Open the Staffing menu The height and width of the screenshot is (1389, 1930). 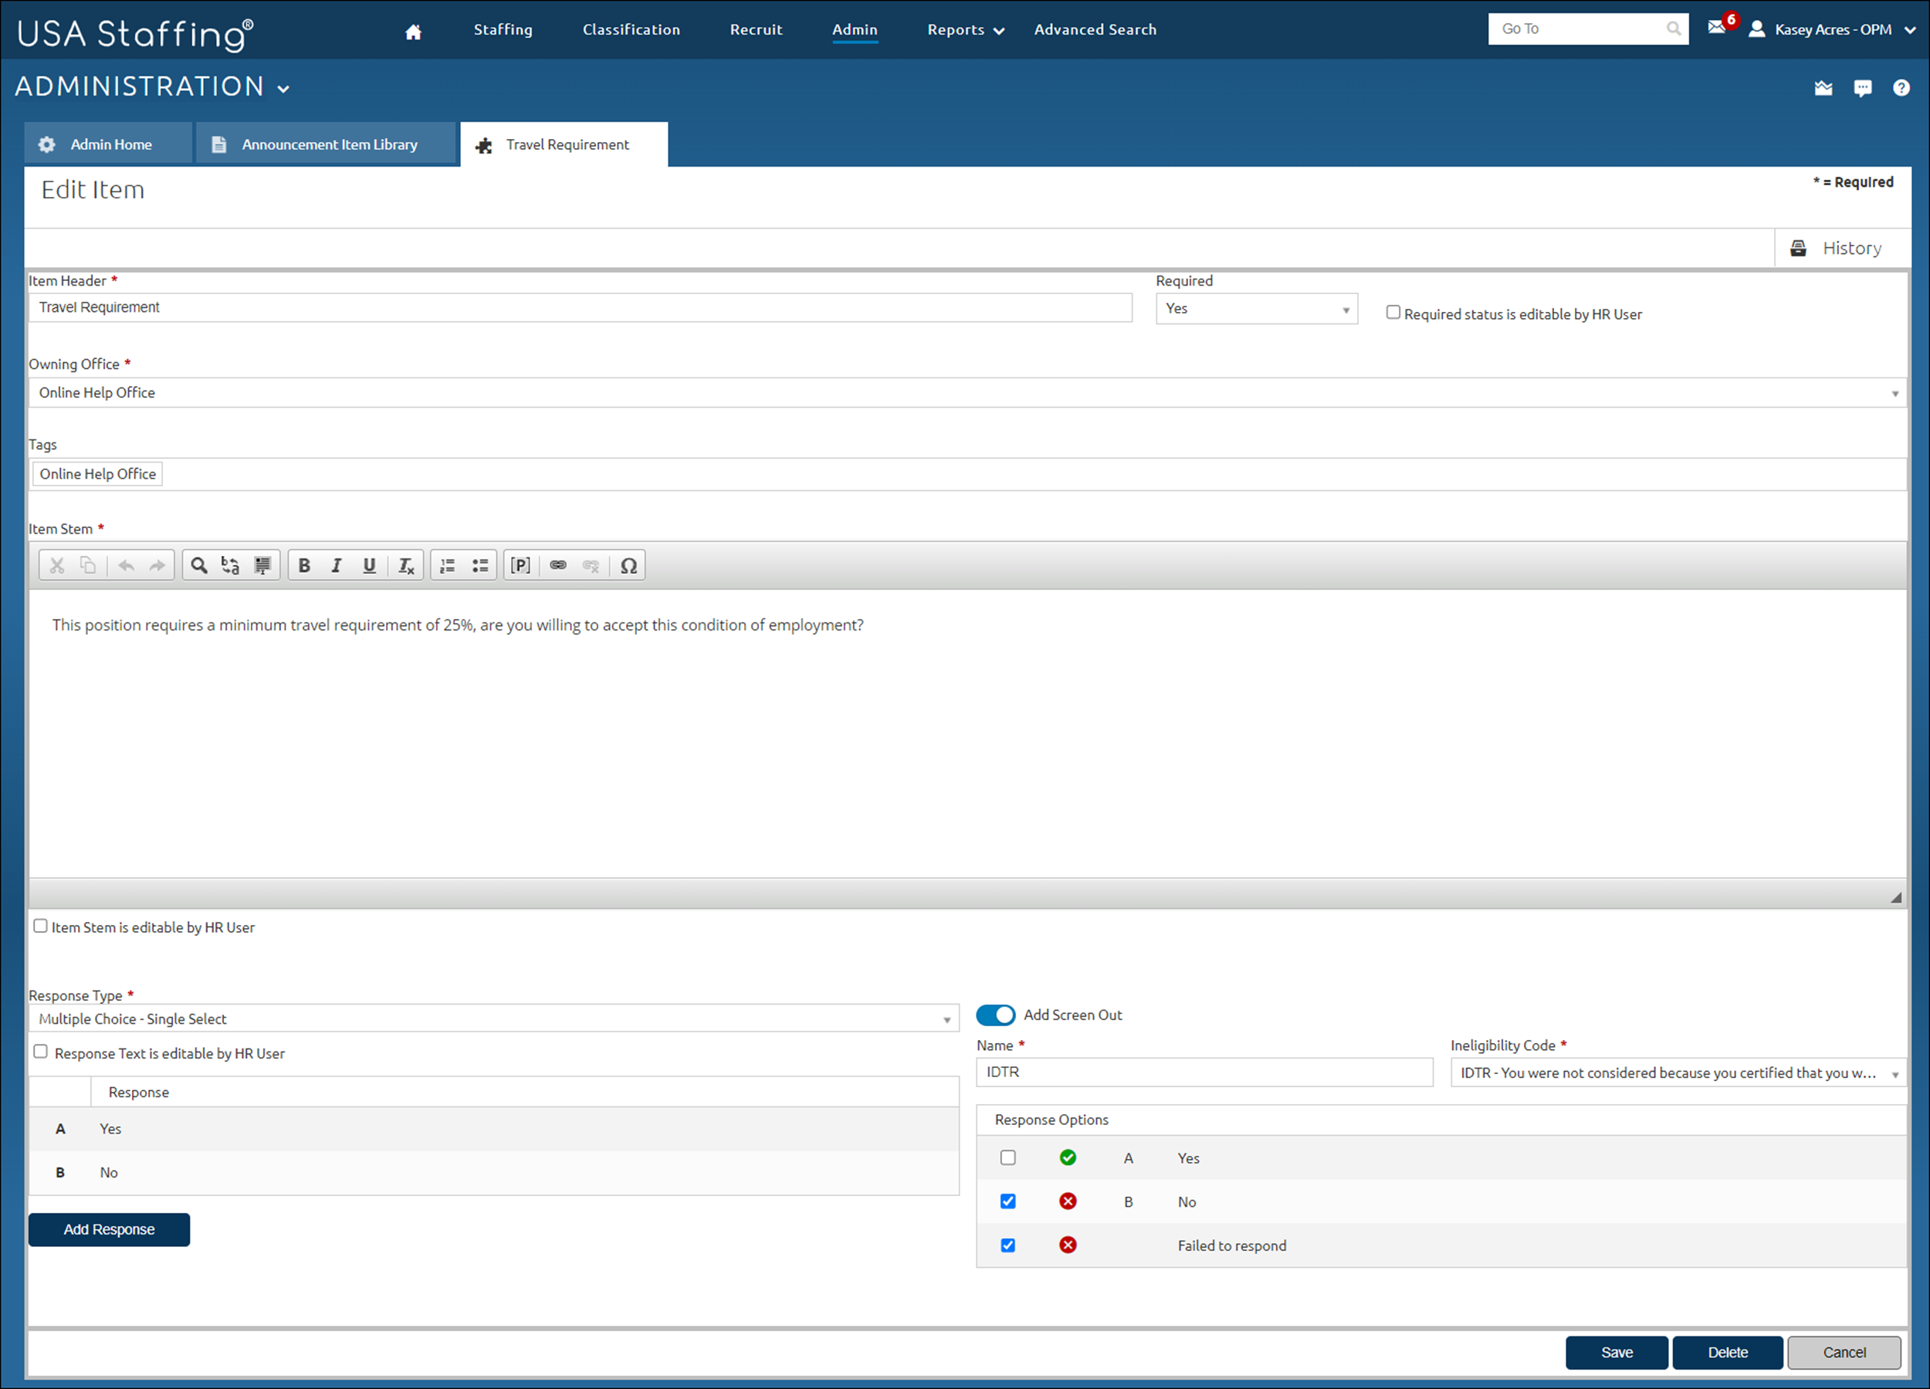(x=503, y=30)
